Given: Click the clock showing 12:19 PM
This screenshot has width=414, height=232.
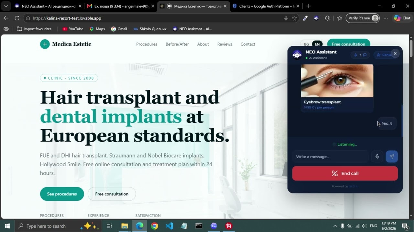Looking at the screenshot, I should (x=389, y=223).
